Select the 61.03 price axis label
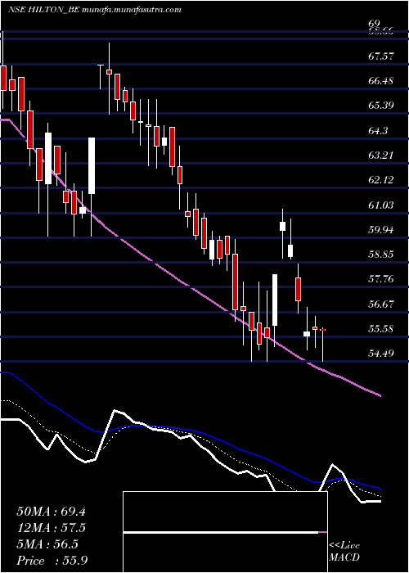 (x=381, y=205)
